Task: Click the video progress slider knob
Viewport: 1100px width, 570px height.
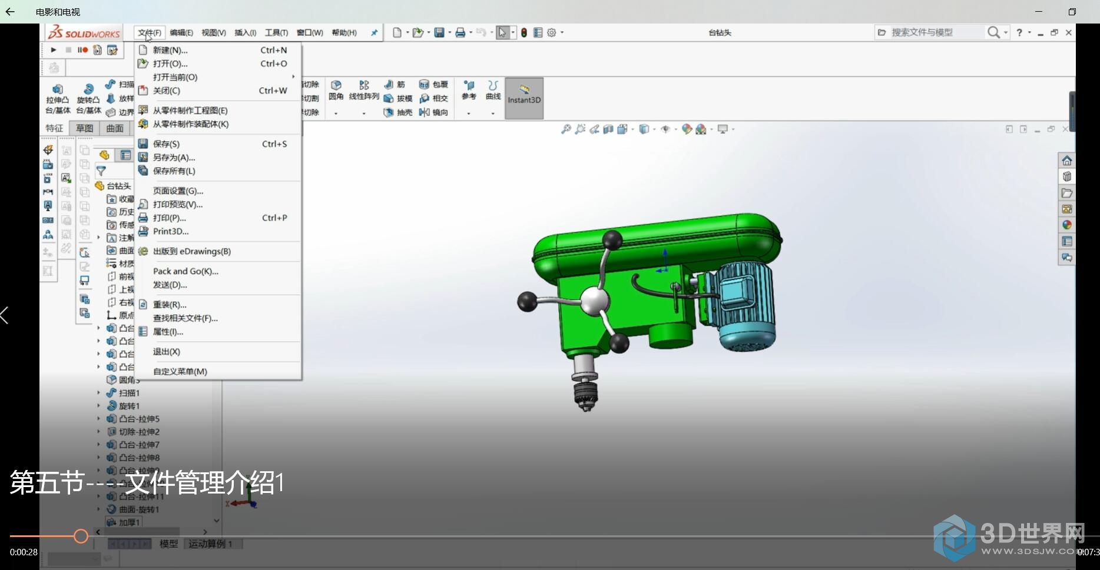Action: pos(81,536)
